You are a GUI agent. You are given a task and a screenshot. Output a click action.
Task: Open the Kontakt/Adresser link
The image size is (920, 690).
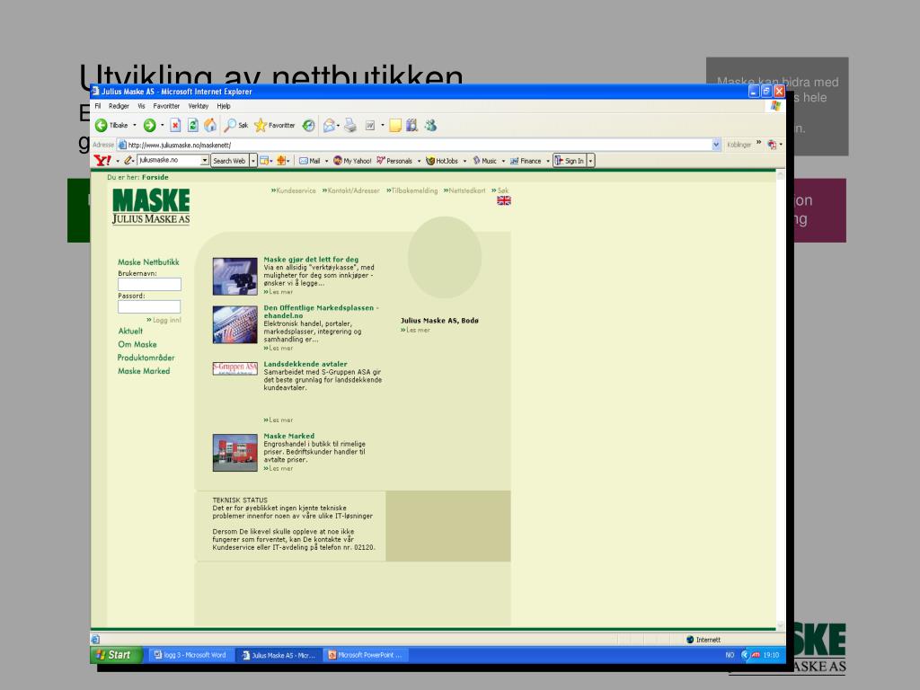point(351,190)
